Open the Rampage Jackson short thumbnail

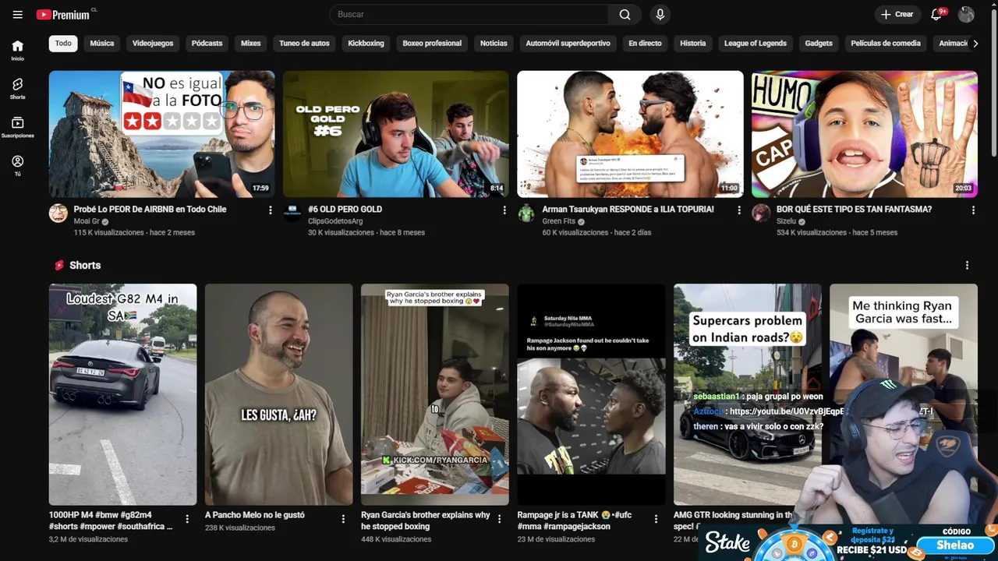(x=591, y=394)
